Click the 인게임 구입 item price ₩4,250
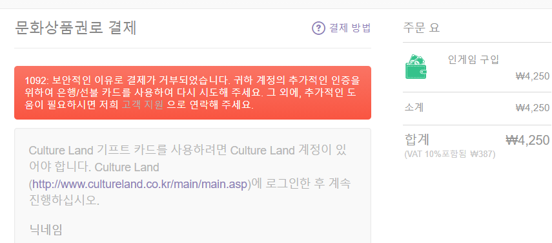The height and width of the screenshot is (243, 552). pyautogui.click(x=532, y=76)
